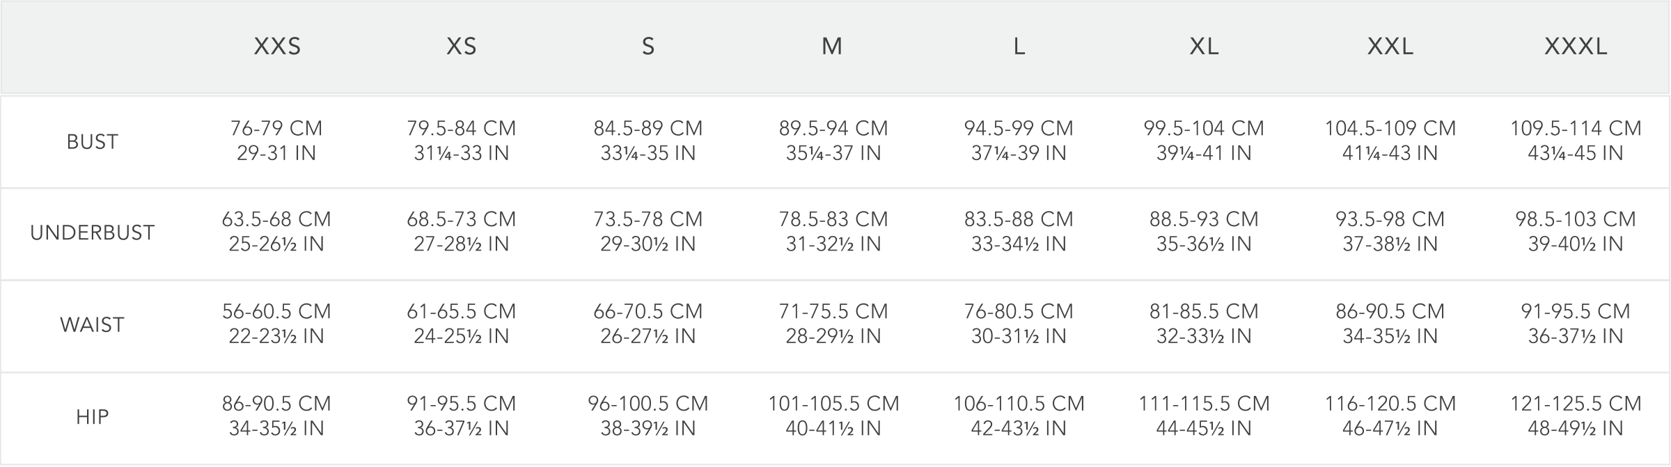Click the WAIST row label

pyautogui.click(x=92, y=325)
